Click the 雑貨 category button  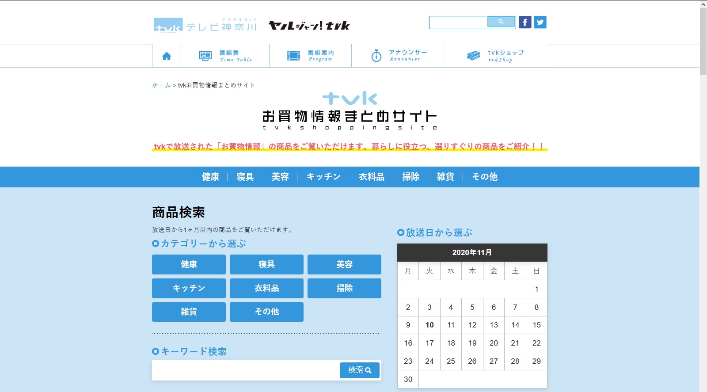click(x=189, y=312)
